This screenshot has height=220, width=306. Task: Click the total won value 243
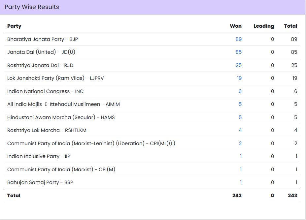[x=237, y=195]
